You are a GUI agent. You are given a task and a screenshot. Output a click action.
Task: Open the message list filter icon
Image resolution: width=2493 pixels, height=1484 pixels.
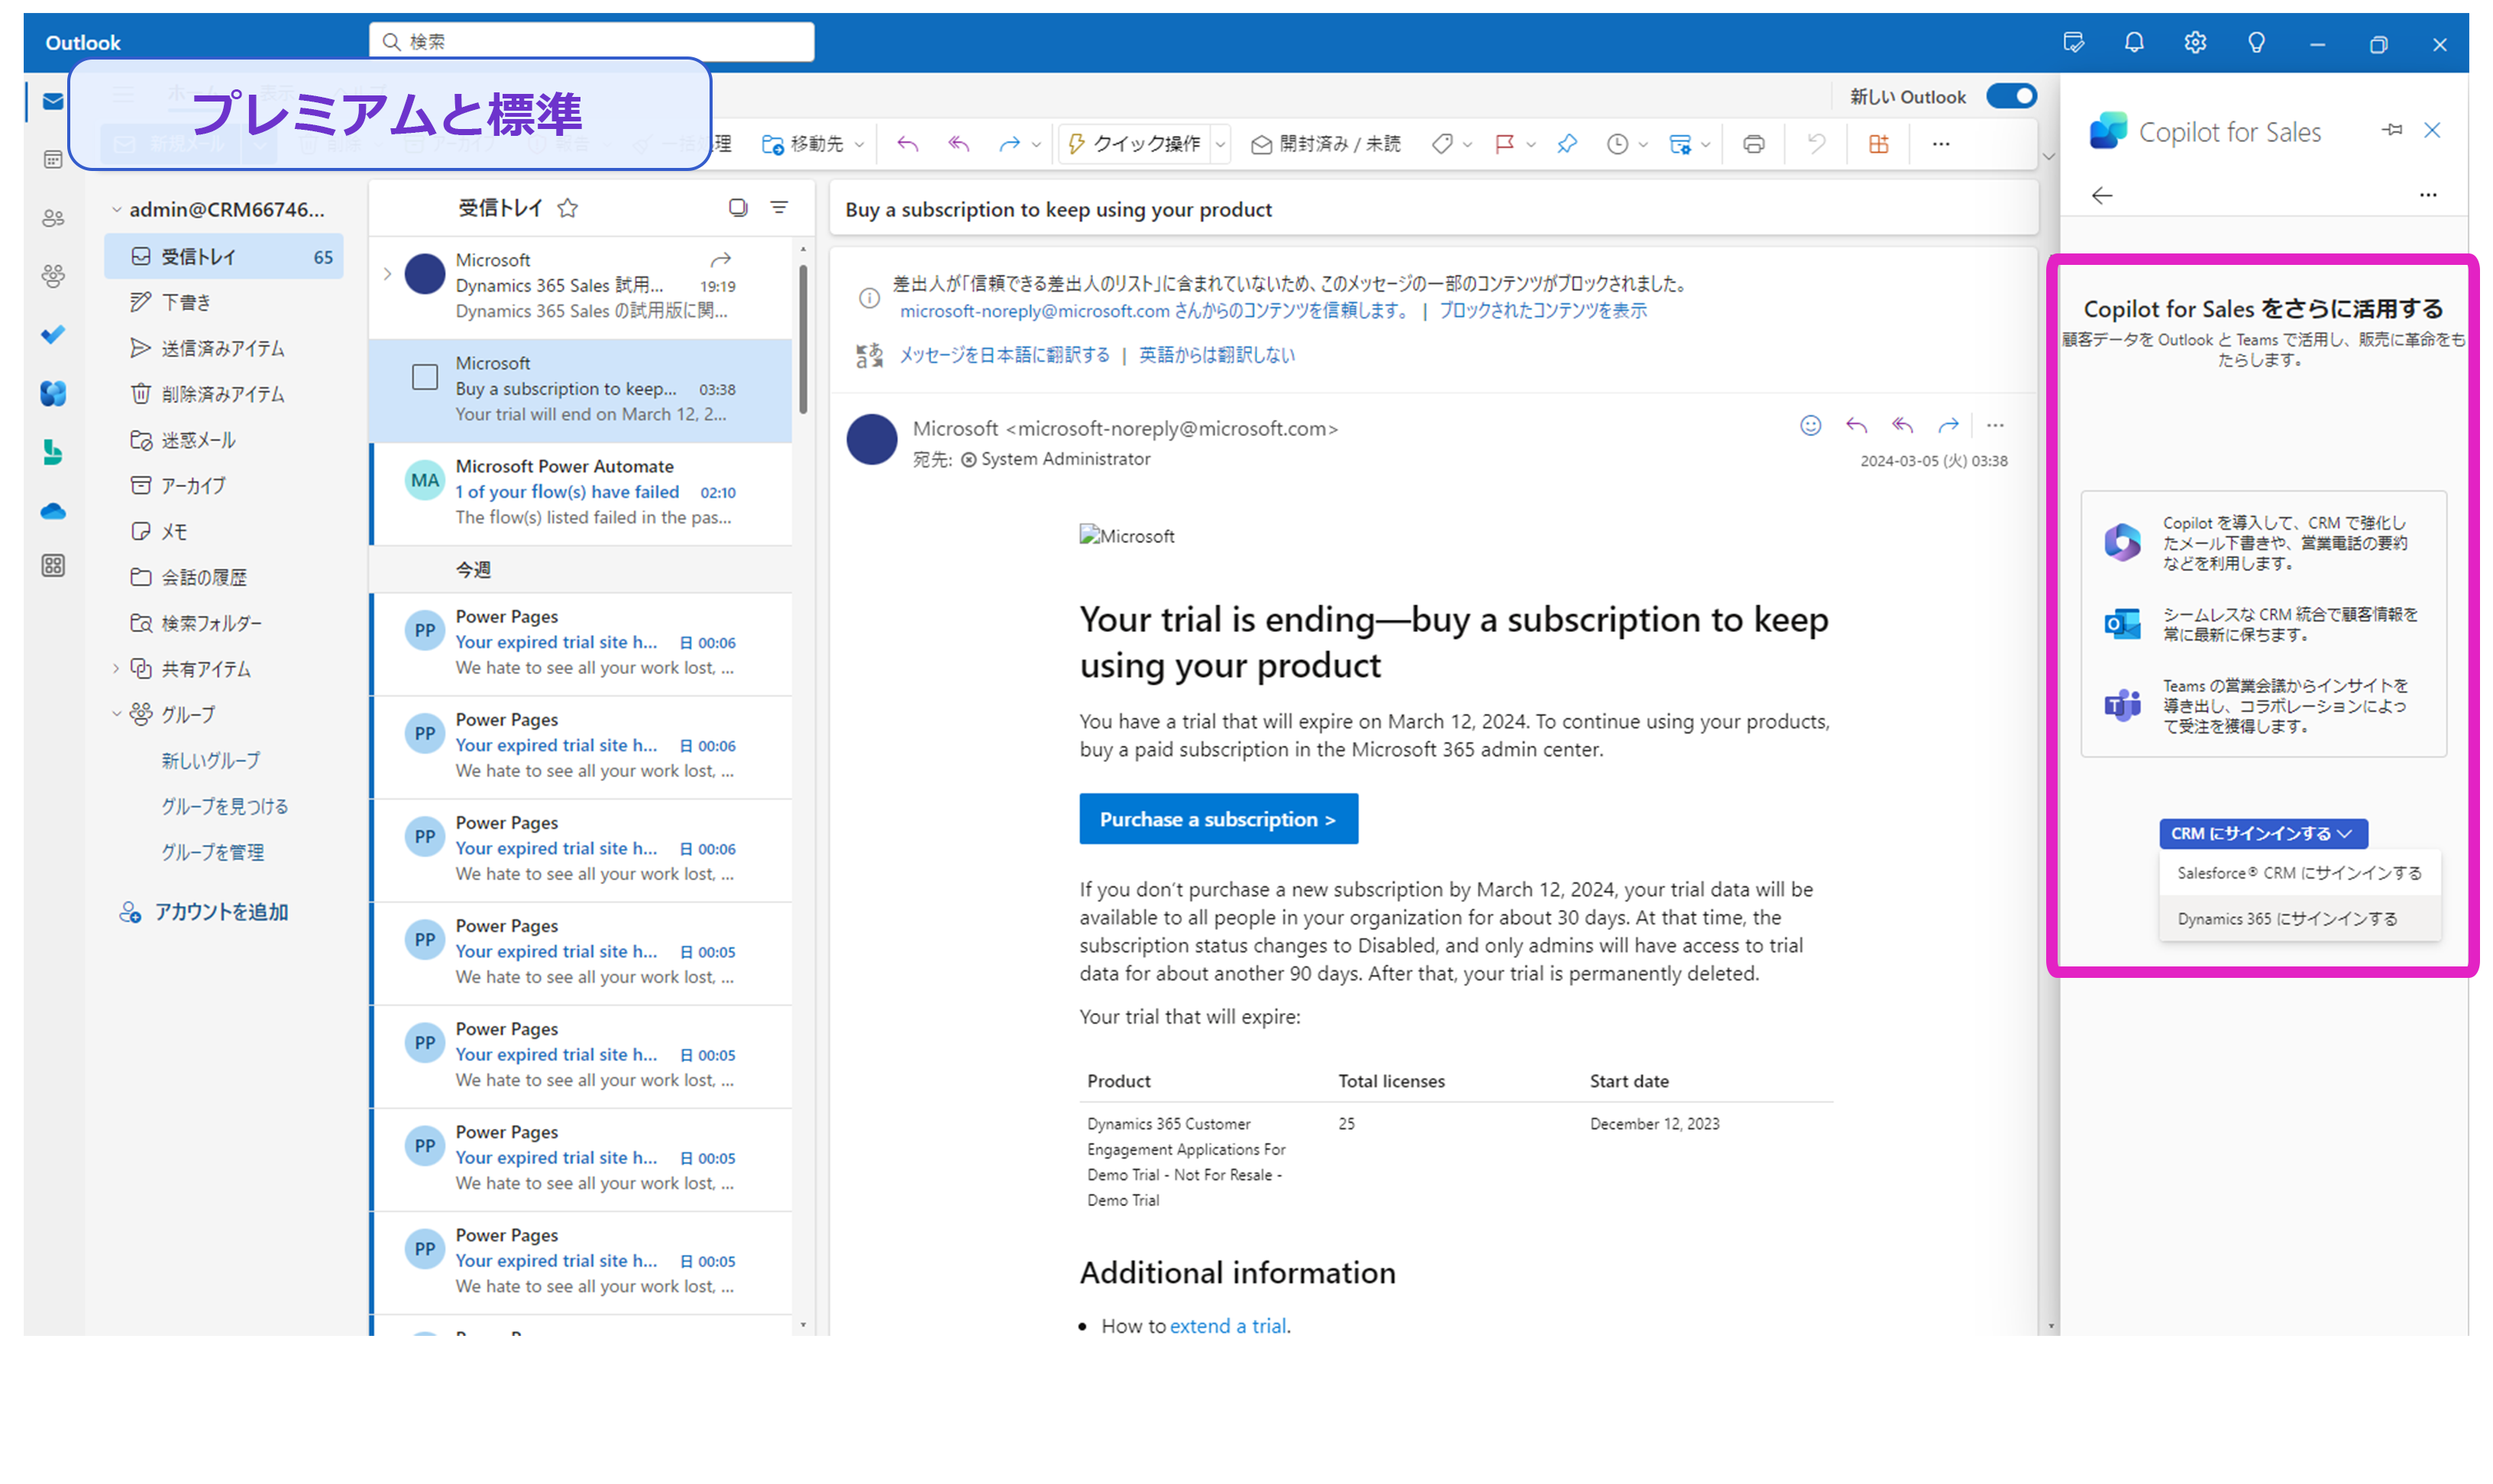tap(779, 207)
